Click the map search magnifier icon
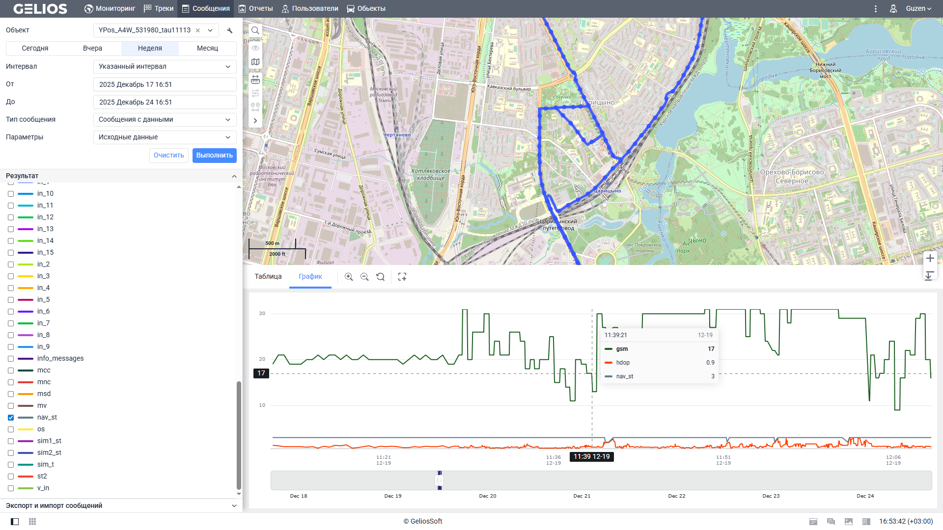Screen dimensions: 943x530 (255, 30)
